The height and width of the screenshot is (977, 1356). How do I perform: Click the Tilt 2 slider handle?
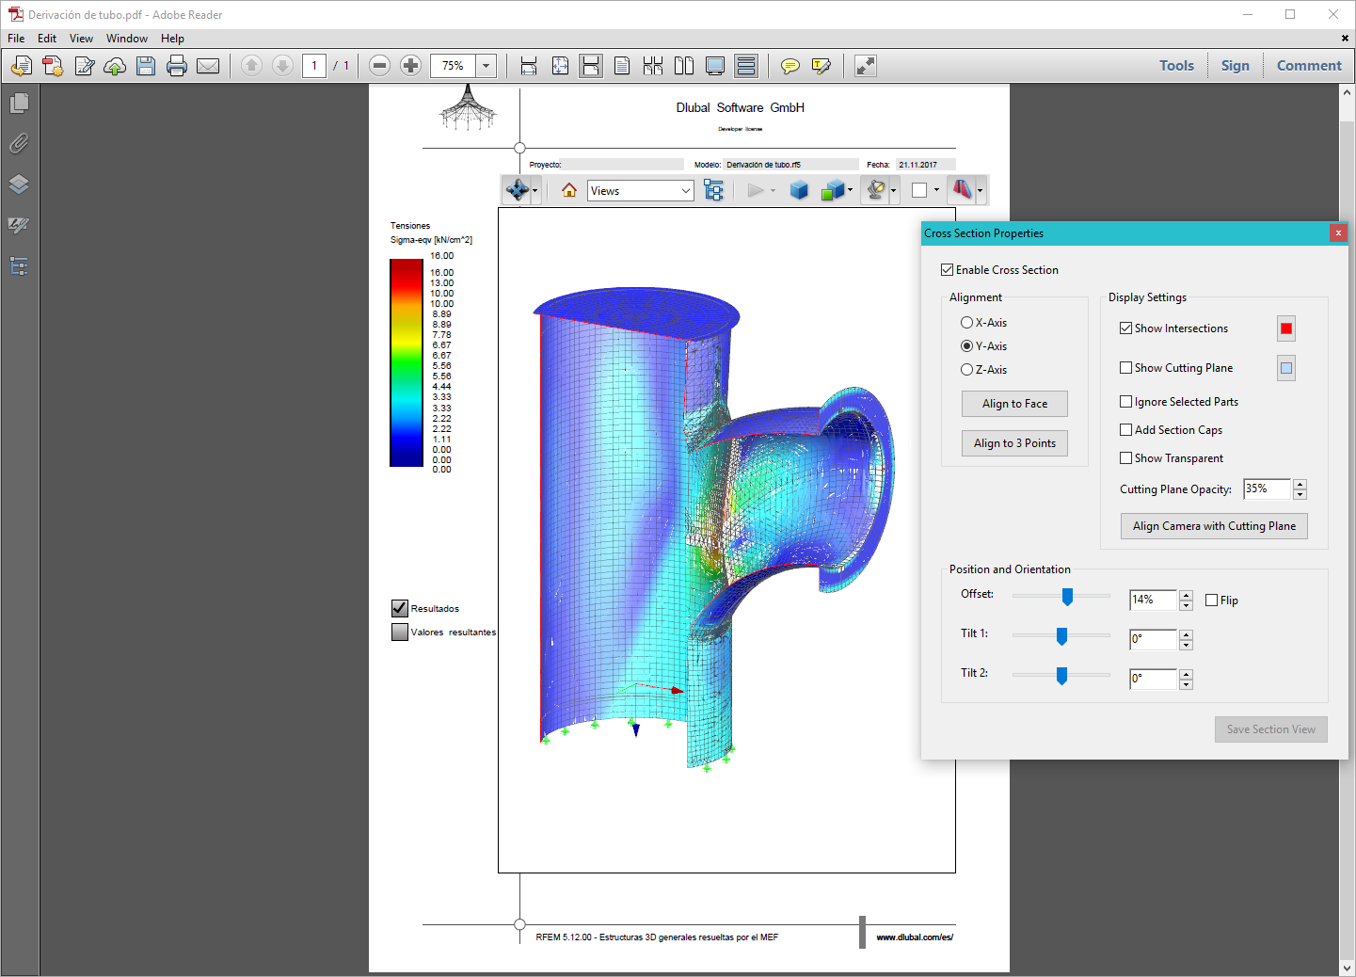coord(1061,676)
